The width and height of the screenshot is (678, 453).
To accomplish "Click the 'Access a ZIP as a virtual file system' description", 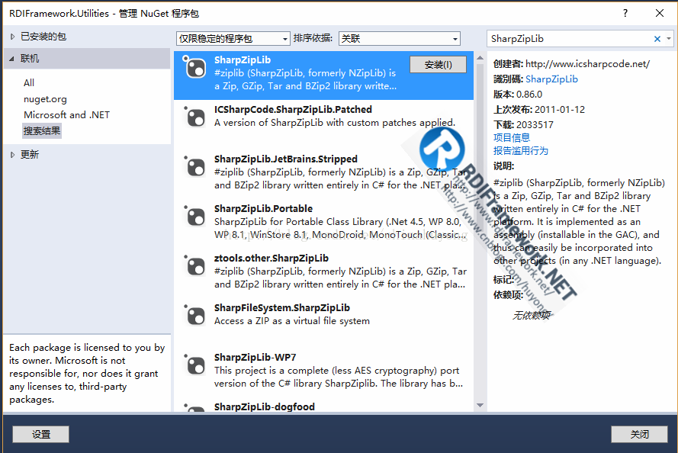I will pyautogui.click(x=292, y=321).
